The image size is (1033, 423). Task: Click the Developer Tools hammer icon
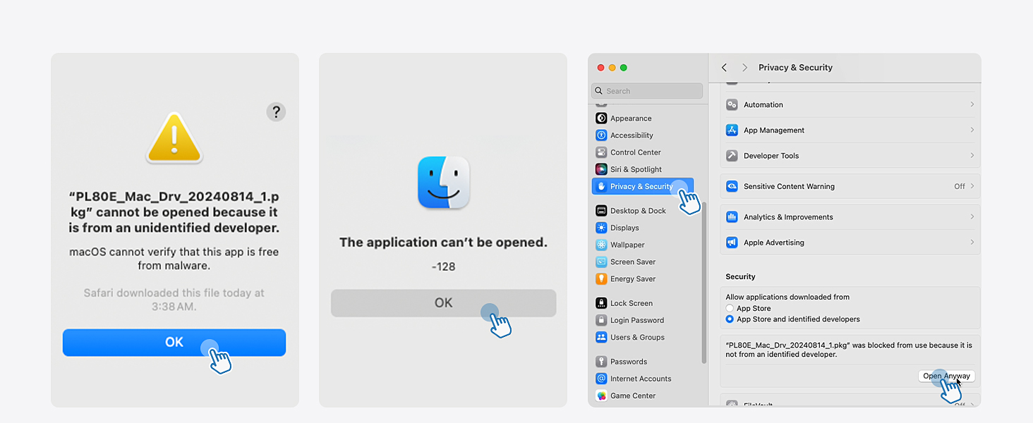tap(732, 155)
